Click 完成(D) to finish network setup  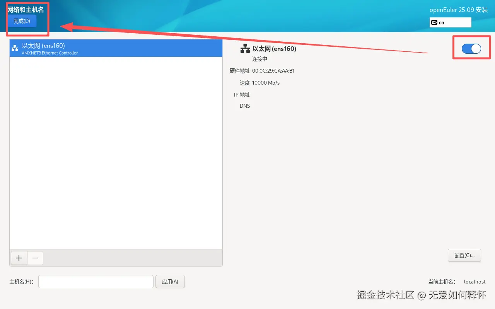pos(22,21)
